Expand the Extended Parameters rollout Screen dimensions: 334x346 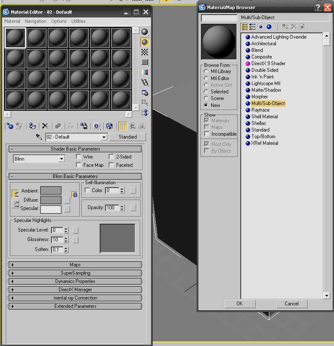click(75, 306)
